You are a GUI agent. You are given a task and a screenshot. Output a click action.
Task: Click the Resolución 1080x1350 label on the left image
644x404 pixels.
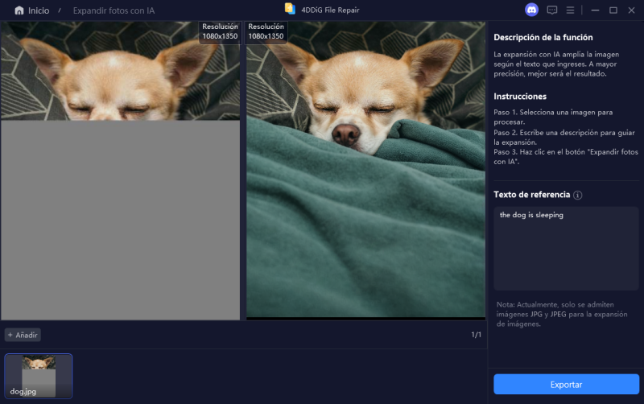pos(220,31)
